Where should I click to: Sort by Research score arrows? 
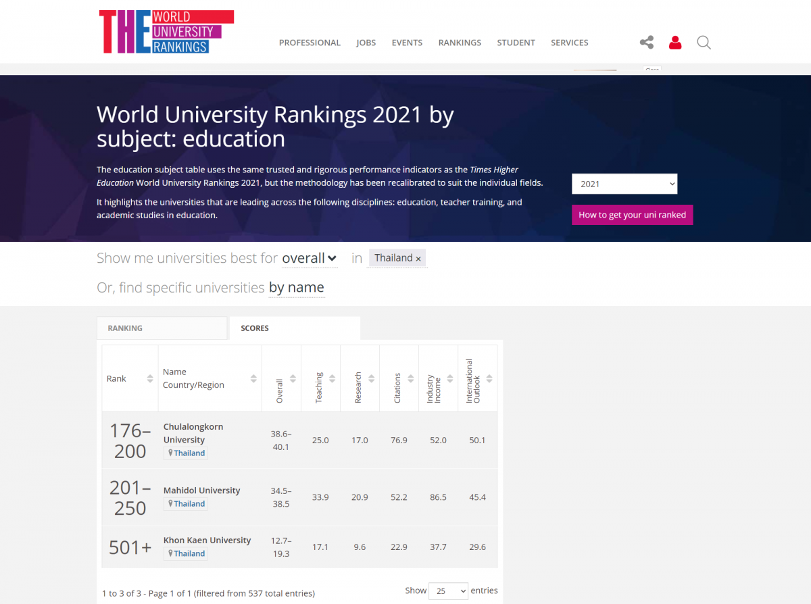pos(371,378)
